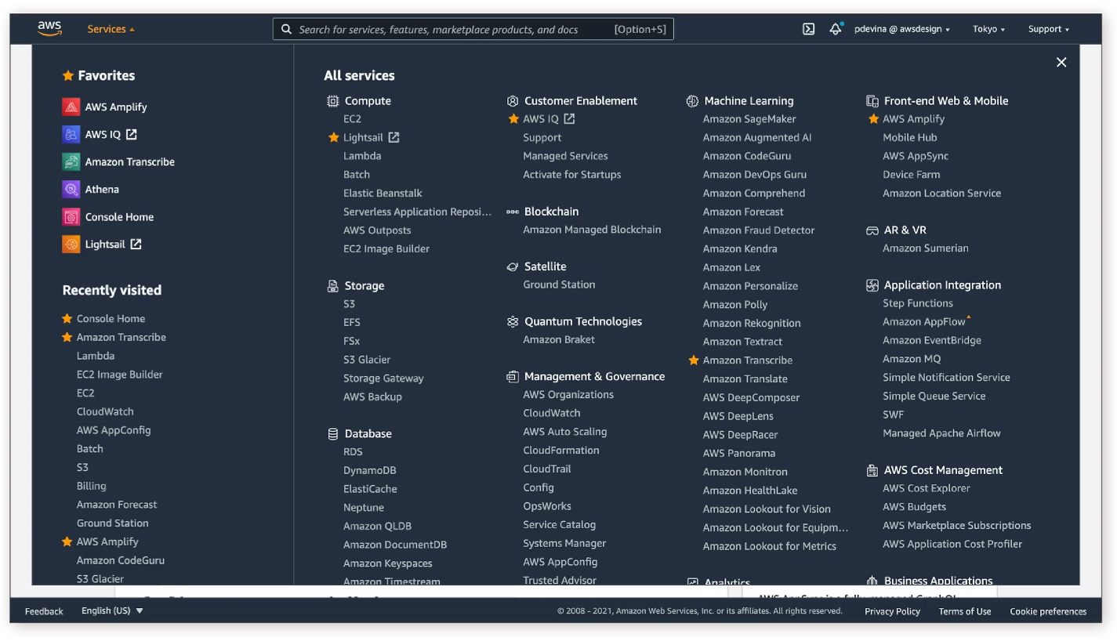Click the external link icon beside Lightsail in Compute
Image resolution: width=1117 pixels, height=641 pixels.
(393, 137)
